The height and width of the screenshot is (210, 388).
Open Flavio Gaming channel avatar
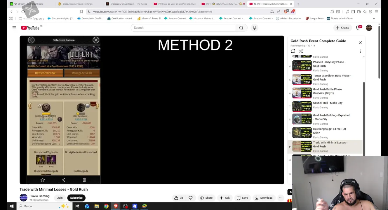(23, 197)
